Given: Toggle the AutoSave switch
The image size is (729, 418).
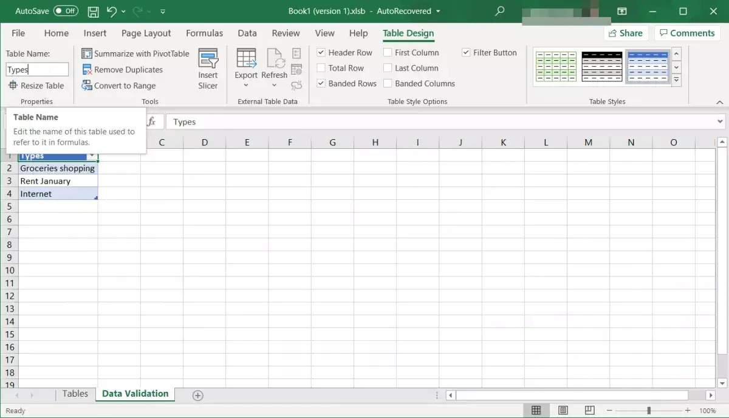Looking at the screenshot, I should click(66, 11).
